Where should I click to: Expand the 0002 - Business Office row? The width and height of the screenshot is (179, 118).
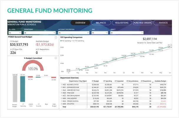[61, 85]
